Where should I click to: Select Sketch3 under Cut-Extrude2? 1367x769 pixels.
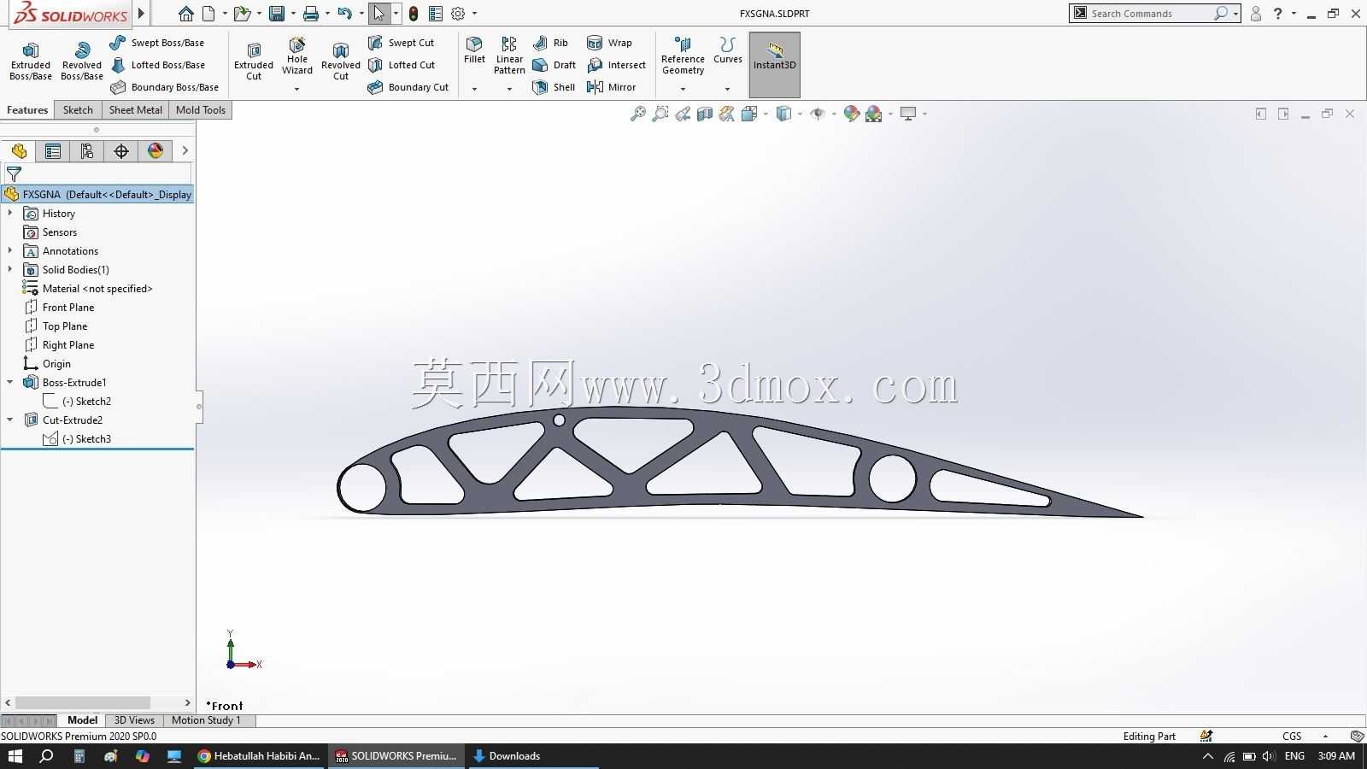tap(78, 439)
